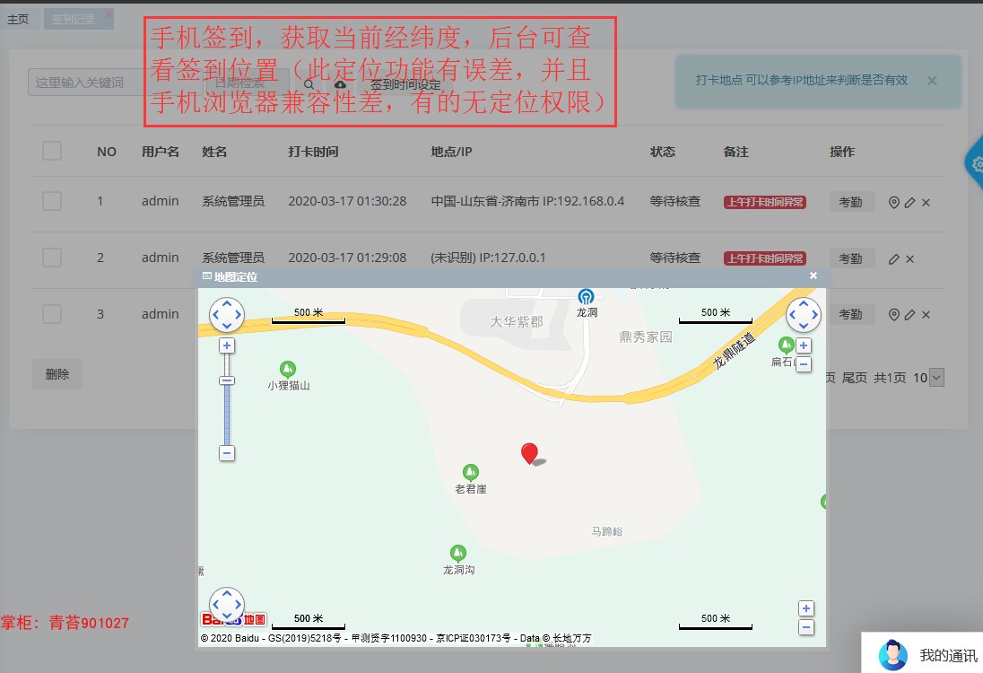The height and width of the screenshot is (673, 983).
Task: Click the 马蹄峪 label on map
Action: point(607,531)
